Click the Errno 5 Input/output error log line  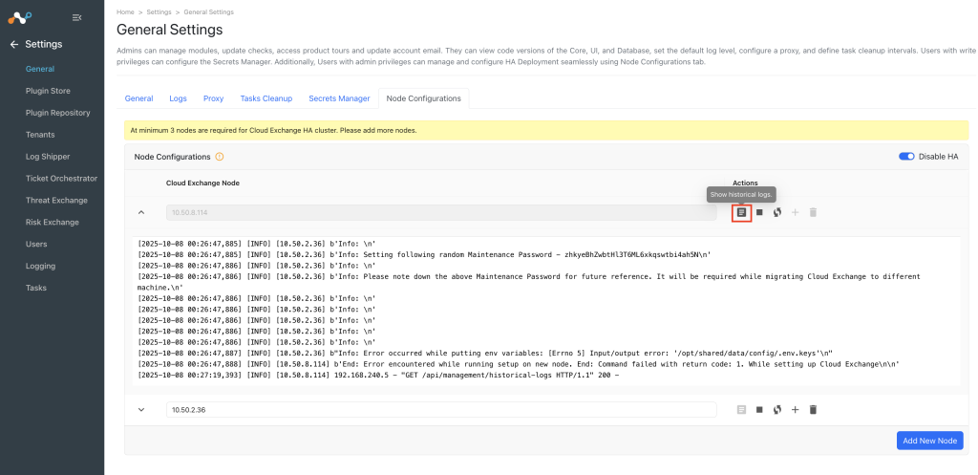click(484, 354)
